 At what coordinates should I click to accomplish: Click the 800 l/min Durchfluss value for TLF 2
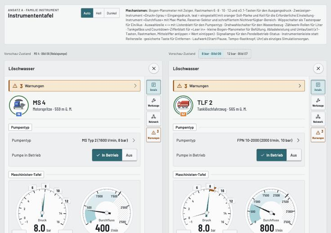point(271,229)
